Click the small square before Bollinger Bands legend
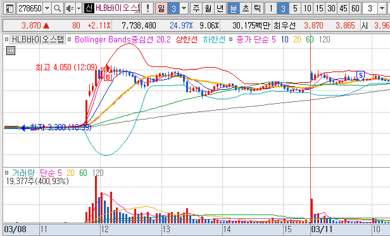The height and width of the screenshot is (236, 390). pyautogui.click(x=70, y=39)
